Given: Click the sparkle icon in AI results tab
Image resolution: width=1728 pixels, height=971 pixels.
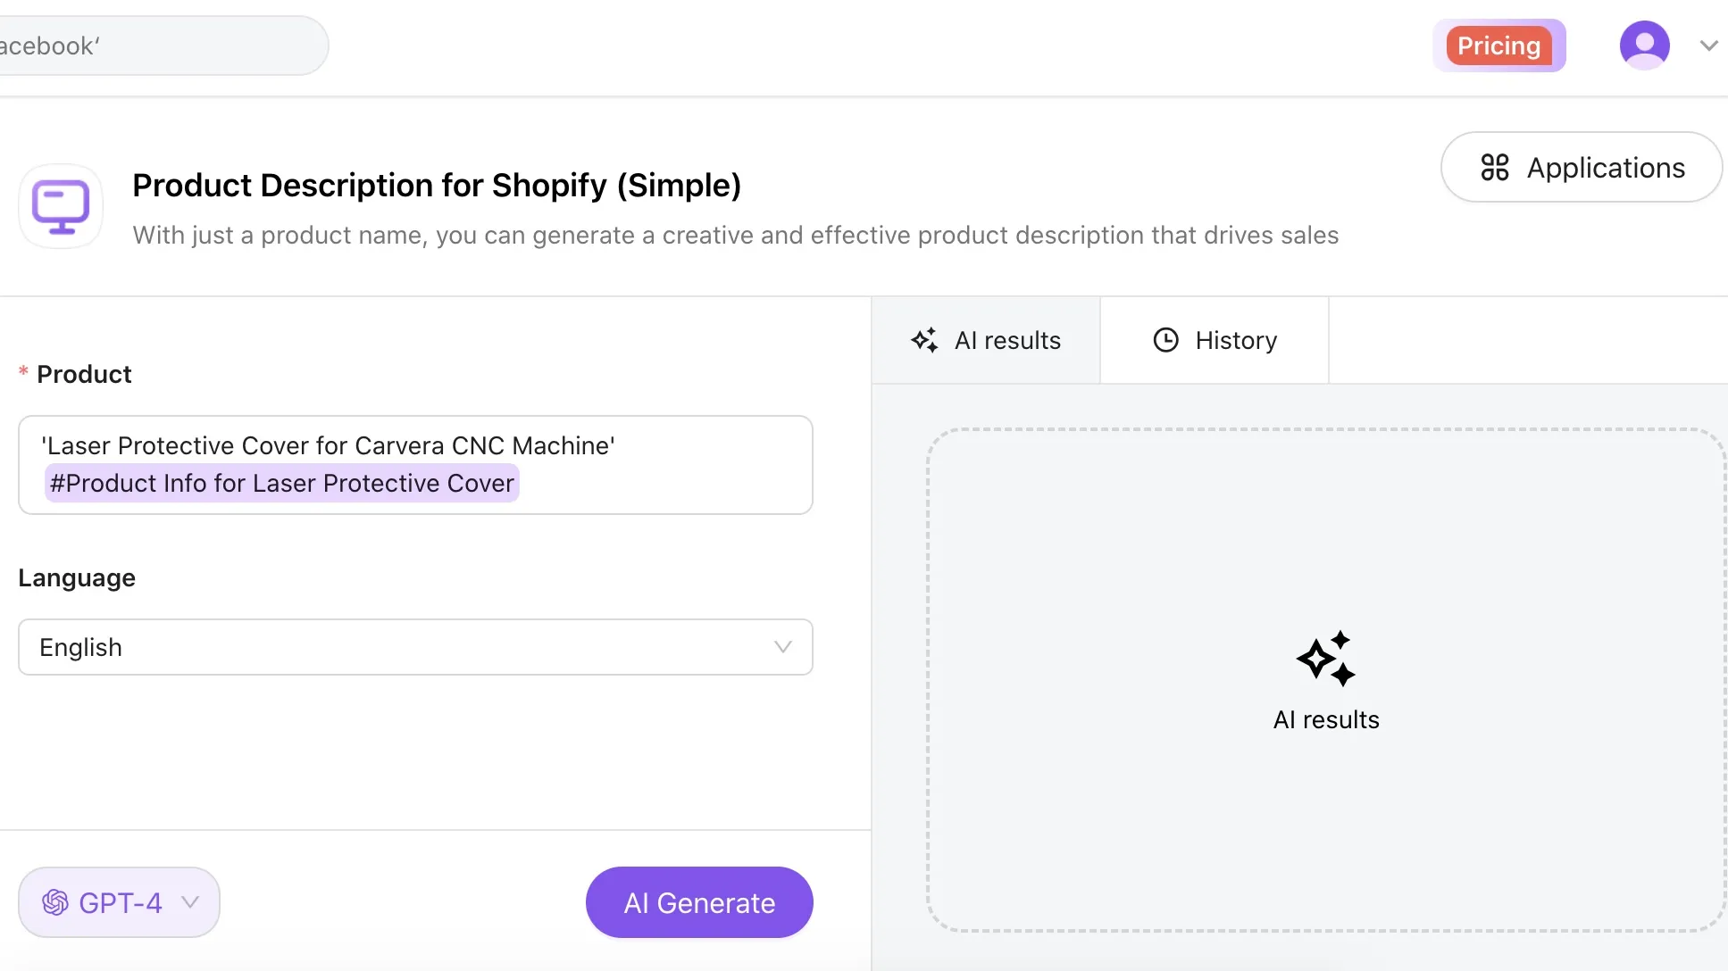Looking at the screenshot, I should pyautogui.click(x=924, y=340).
